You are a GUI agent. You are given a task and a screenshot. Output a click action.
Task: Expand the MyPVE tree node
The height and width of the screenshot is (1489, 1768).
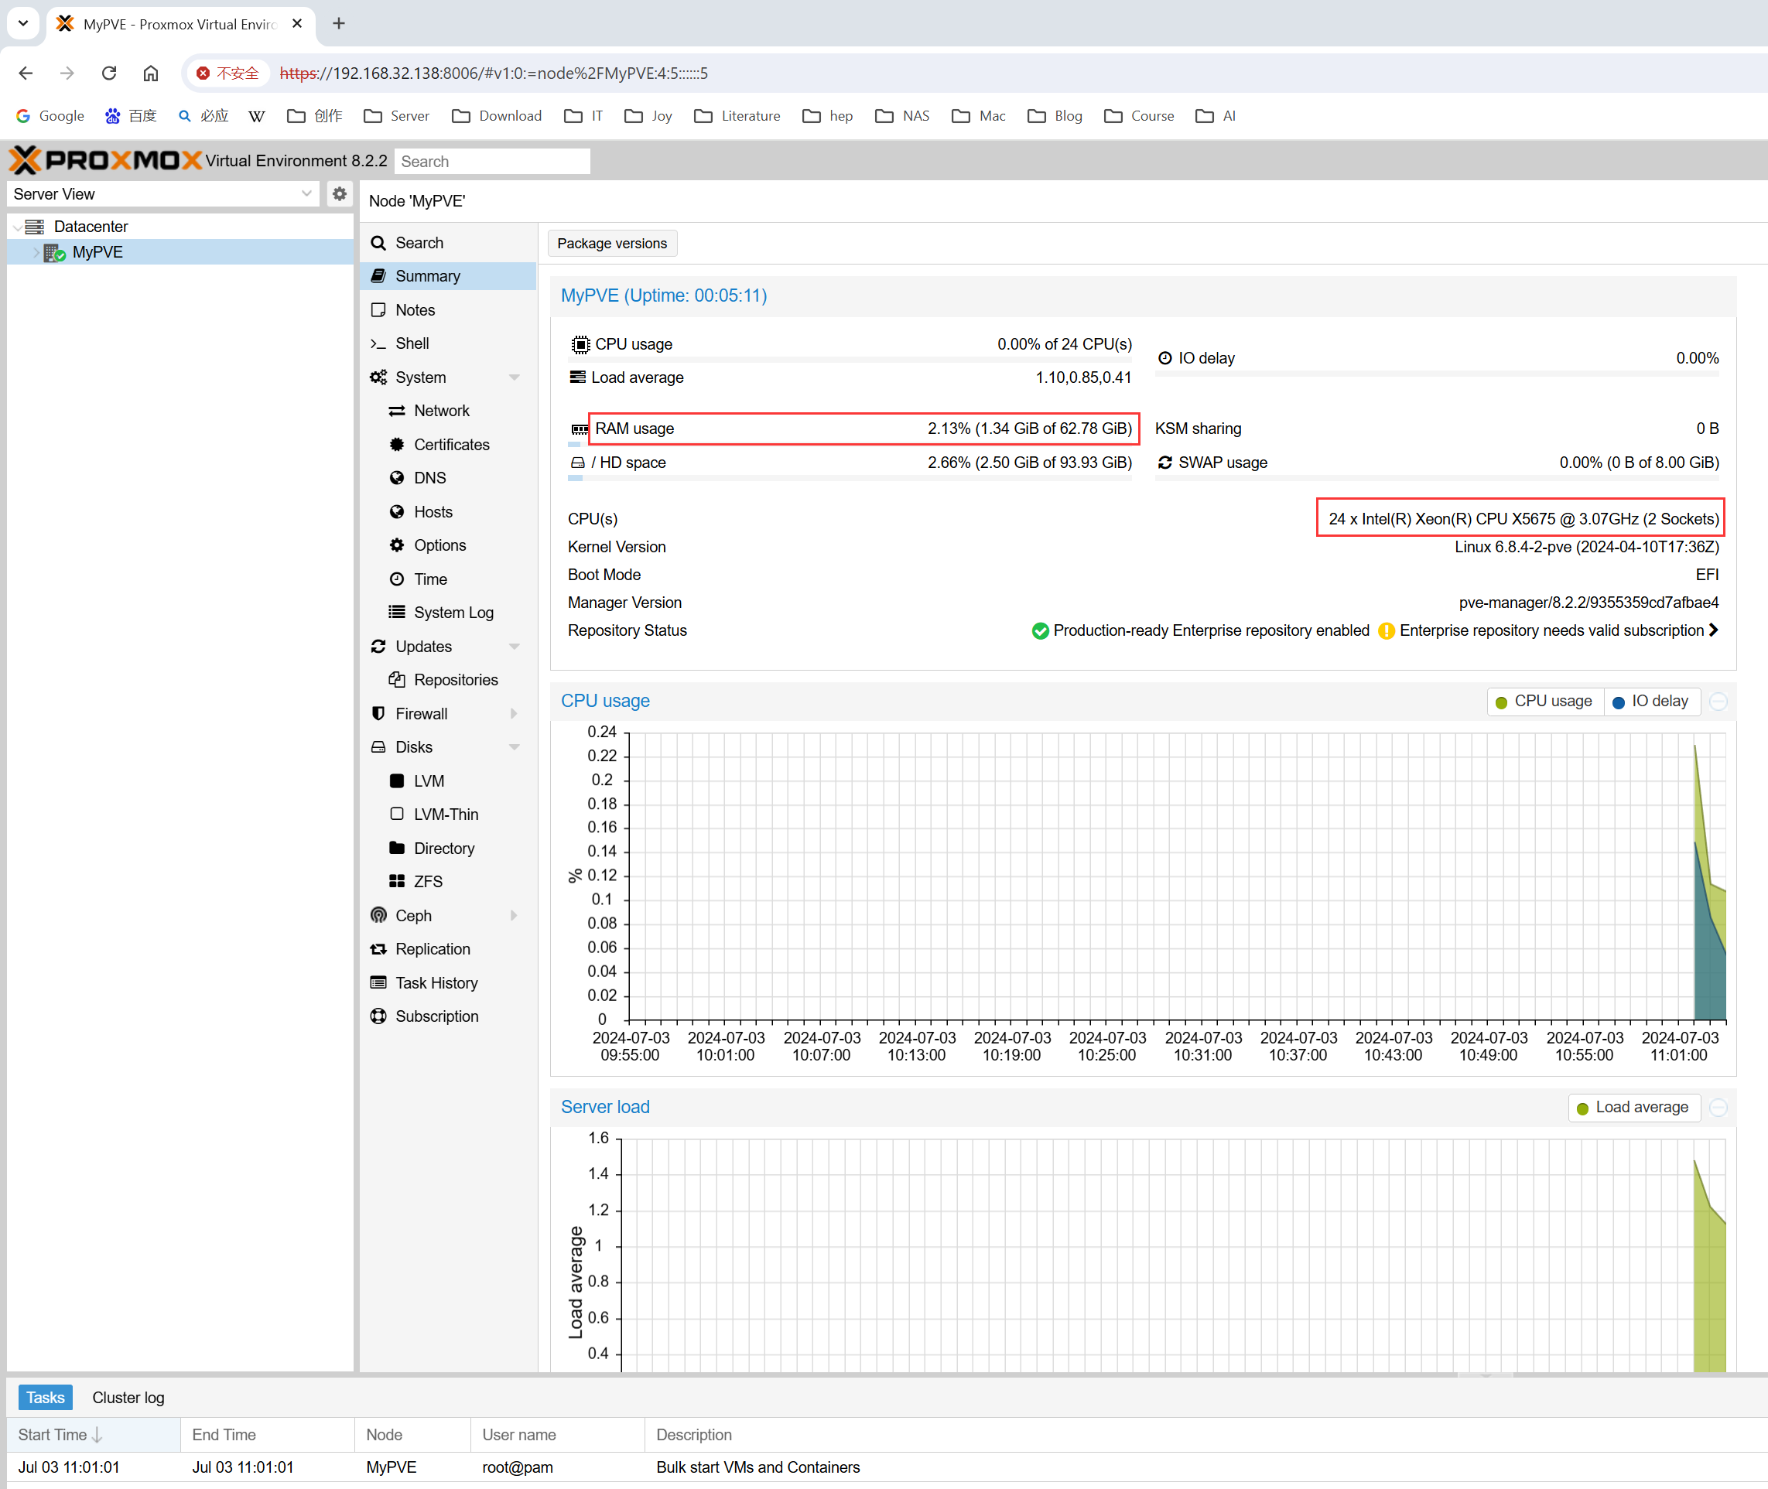pos(36,252)
